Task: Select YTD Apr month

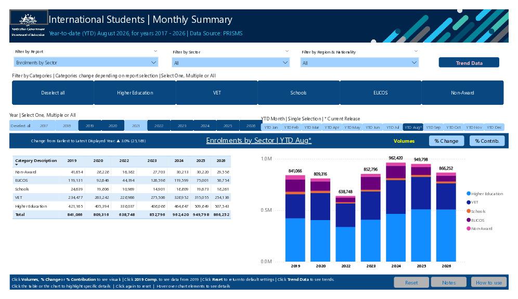Action: click(332, 127)
